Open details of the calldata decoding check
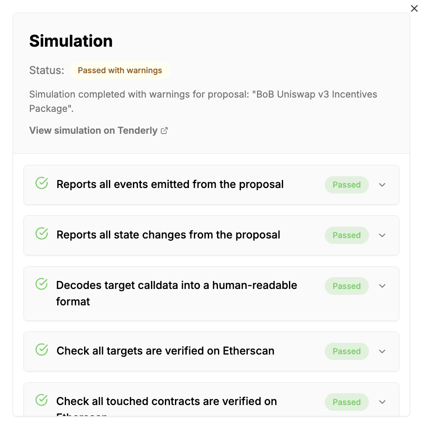The width and height of the screenshot is (424, 429). pyautogui.click(x=382, y=286)
